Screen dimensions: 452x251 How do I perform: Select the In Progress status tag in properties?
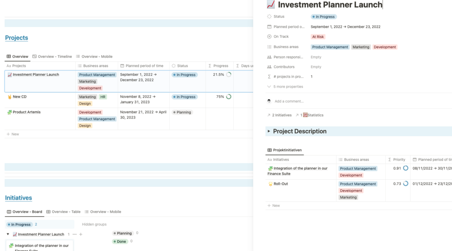[x=324, y=17]
